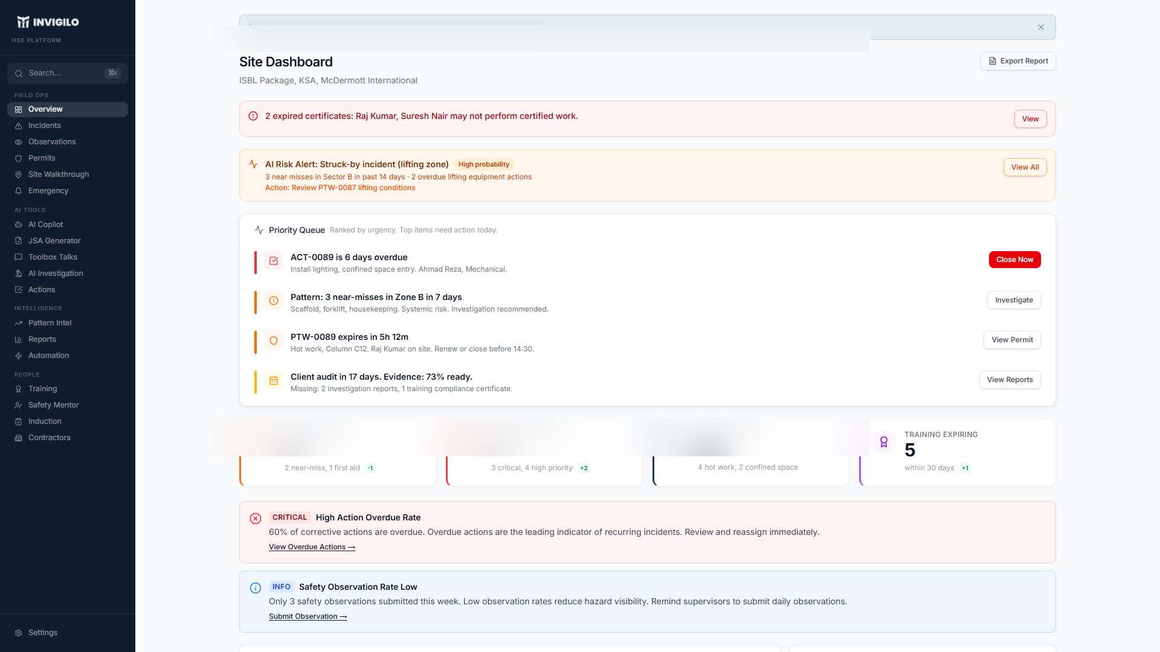Click the Automation lightning icon
This screenshot has height=652, width=1160.
click(x=19, y=356)
